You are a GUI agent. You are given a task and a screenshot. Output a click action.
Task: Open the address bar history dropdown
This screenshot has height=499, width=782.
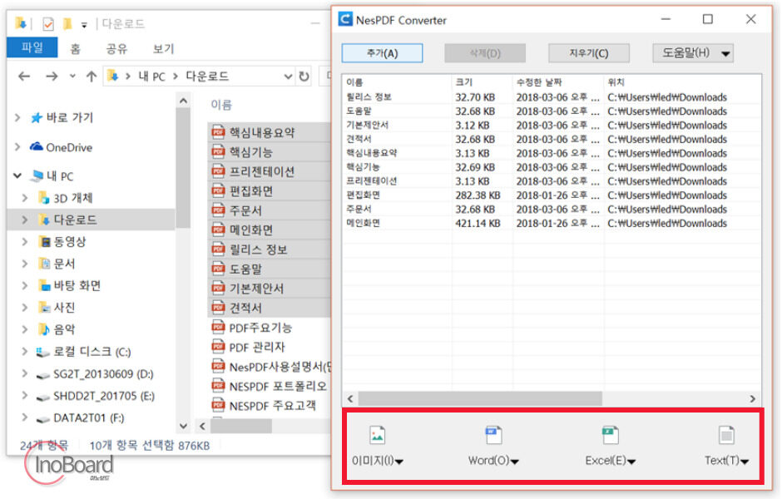[288, 77]
